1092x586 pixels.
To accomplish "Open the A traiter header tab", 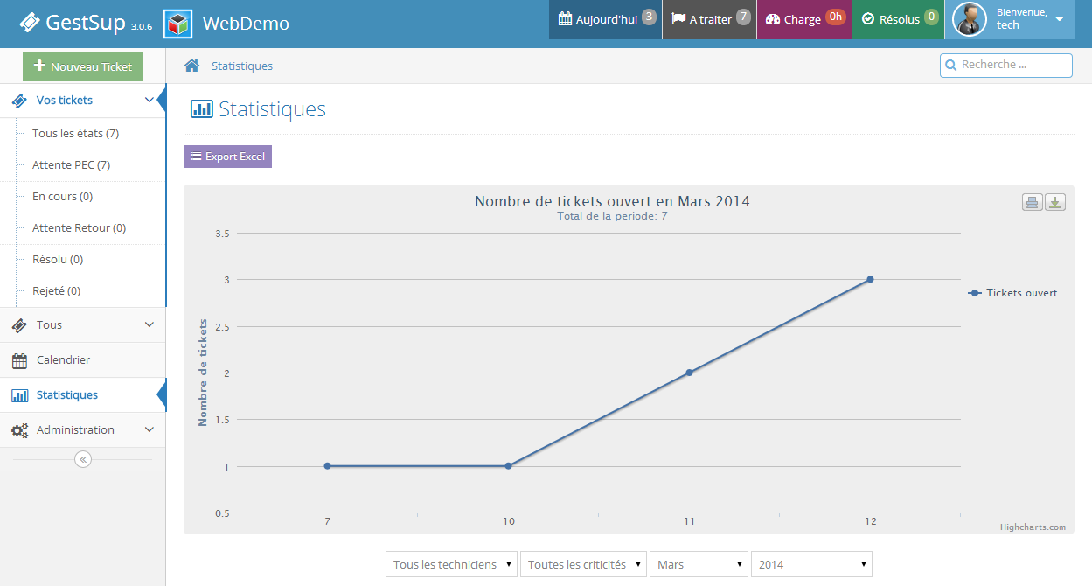I will 709,19.
